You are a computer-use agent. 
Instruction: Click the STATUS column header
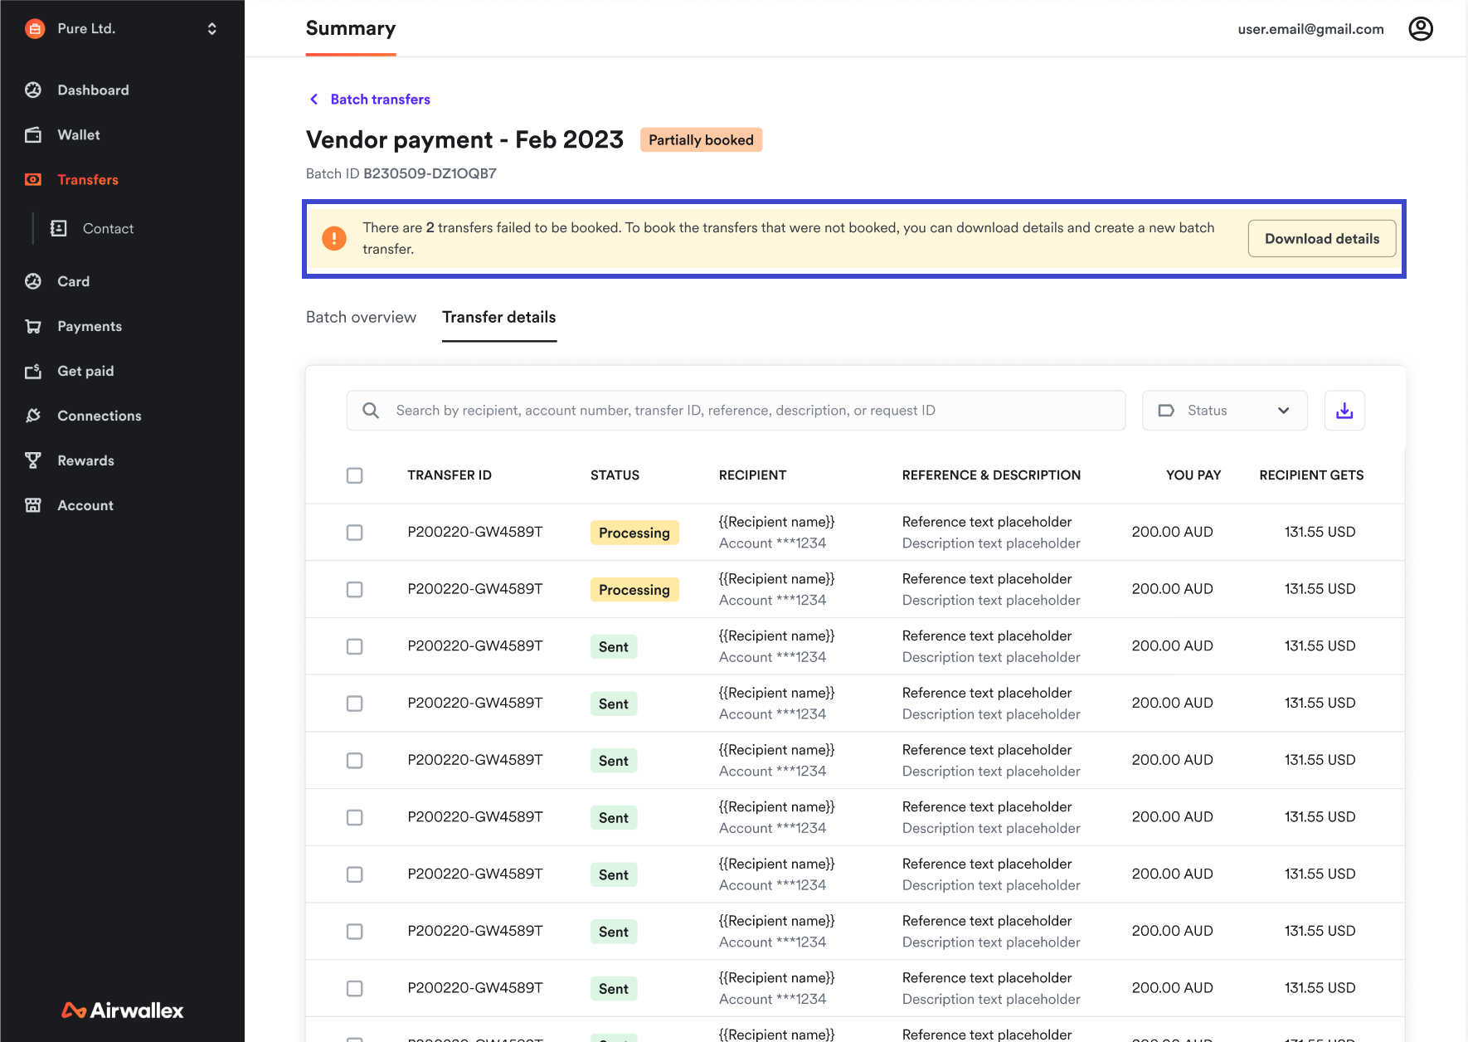tap(615, 475)
